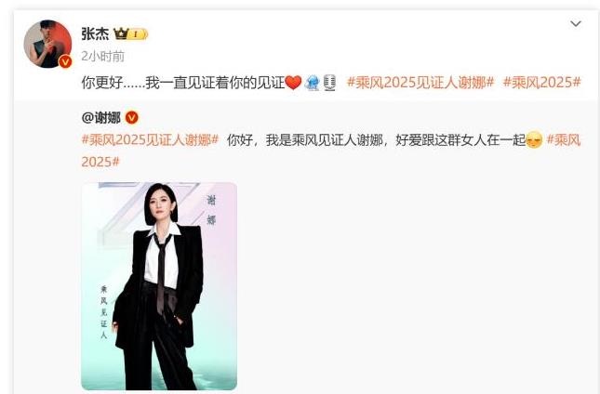The height and width of the screenshot is (394, 600).
Task: Enlarge the 谢娜 poster image thumbnail
Action: (159, 286)
